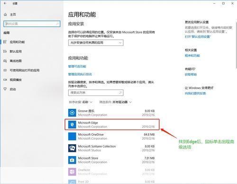The image size is (237, 184).
Task: Go back with the arrow in Settings
Action: coord(5,3)
